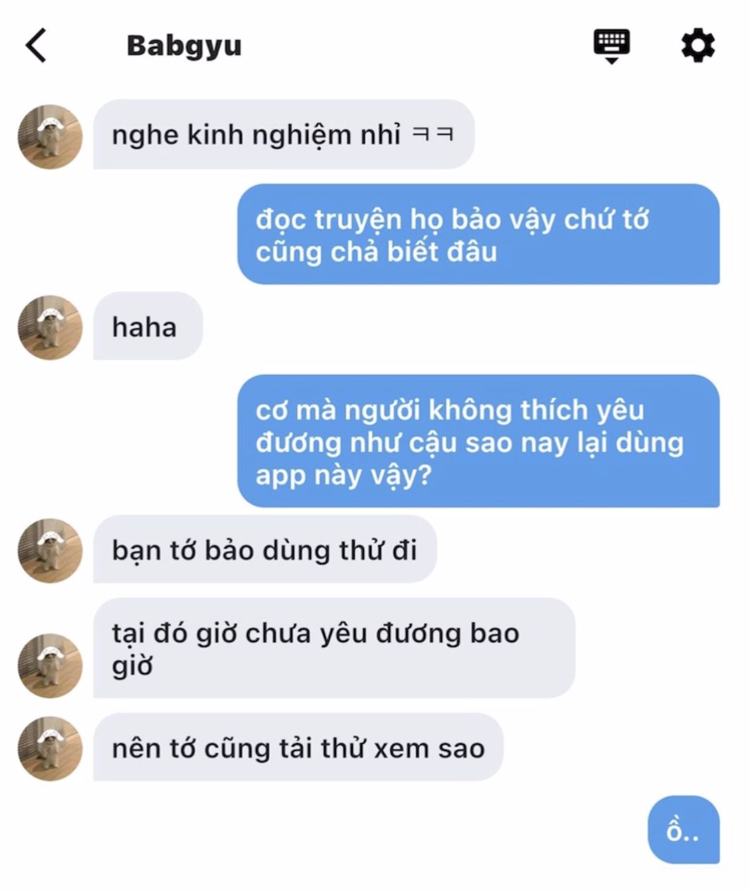The width and height of the screenshot is (750, 892).
Task: Click the Korean 'ㅋㅋ' characters in first message
Action: (x=433, y=134)
